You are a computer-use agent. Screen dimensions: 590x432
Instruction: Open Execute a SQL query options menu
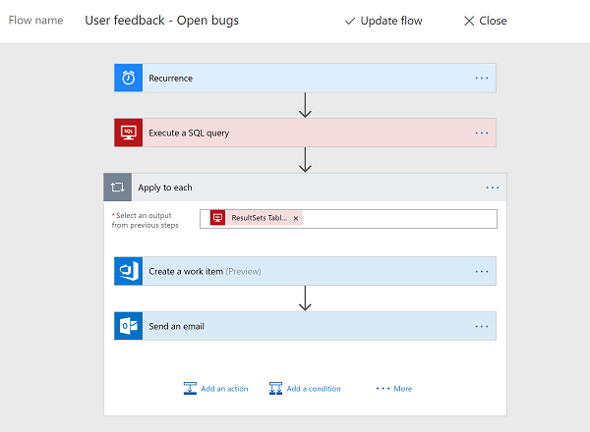tap(481, 133)
